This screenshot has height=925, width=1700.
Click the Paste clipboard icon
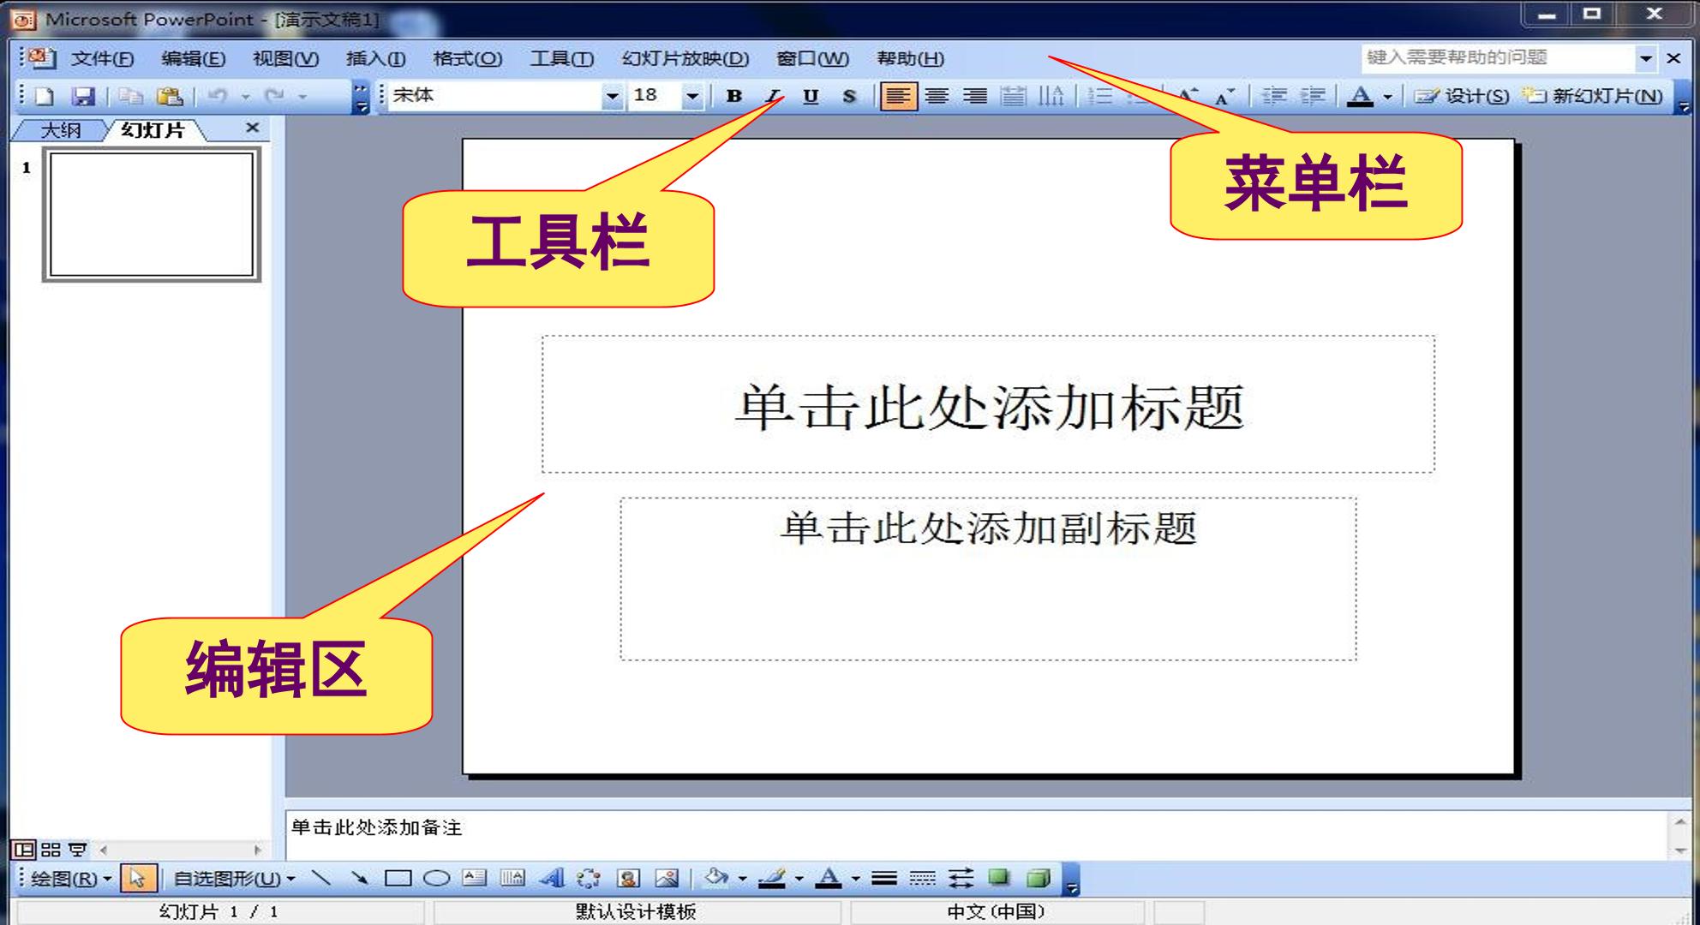coord(171,96)
